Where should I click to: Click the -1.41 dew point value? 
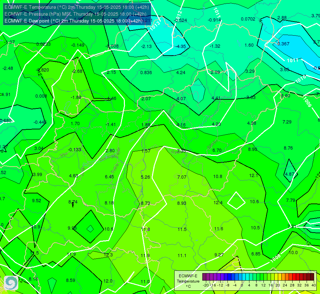click(110, 124)
